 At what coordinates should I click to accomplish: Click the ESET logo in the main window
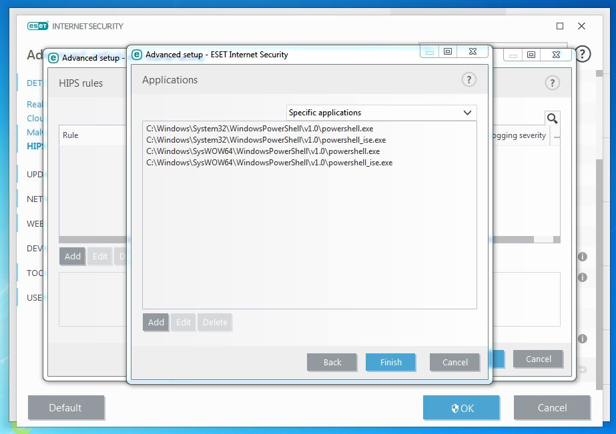[x=38, y=26]
